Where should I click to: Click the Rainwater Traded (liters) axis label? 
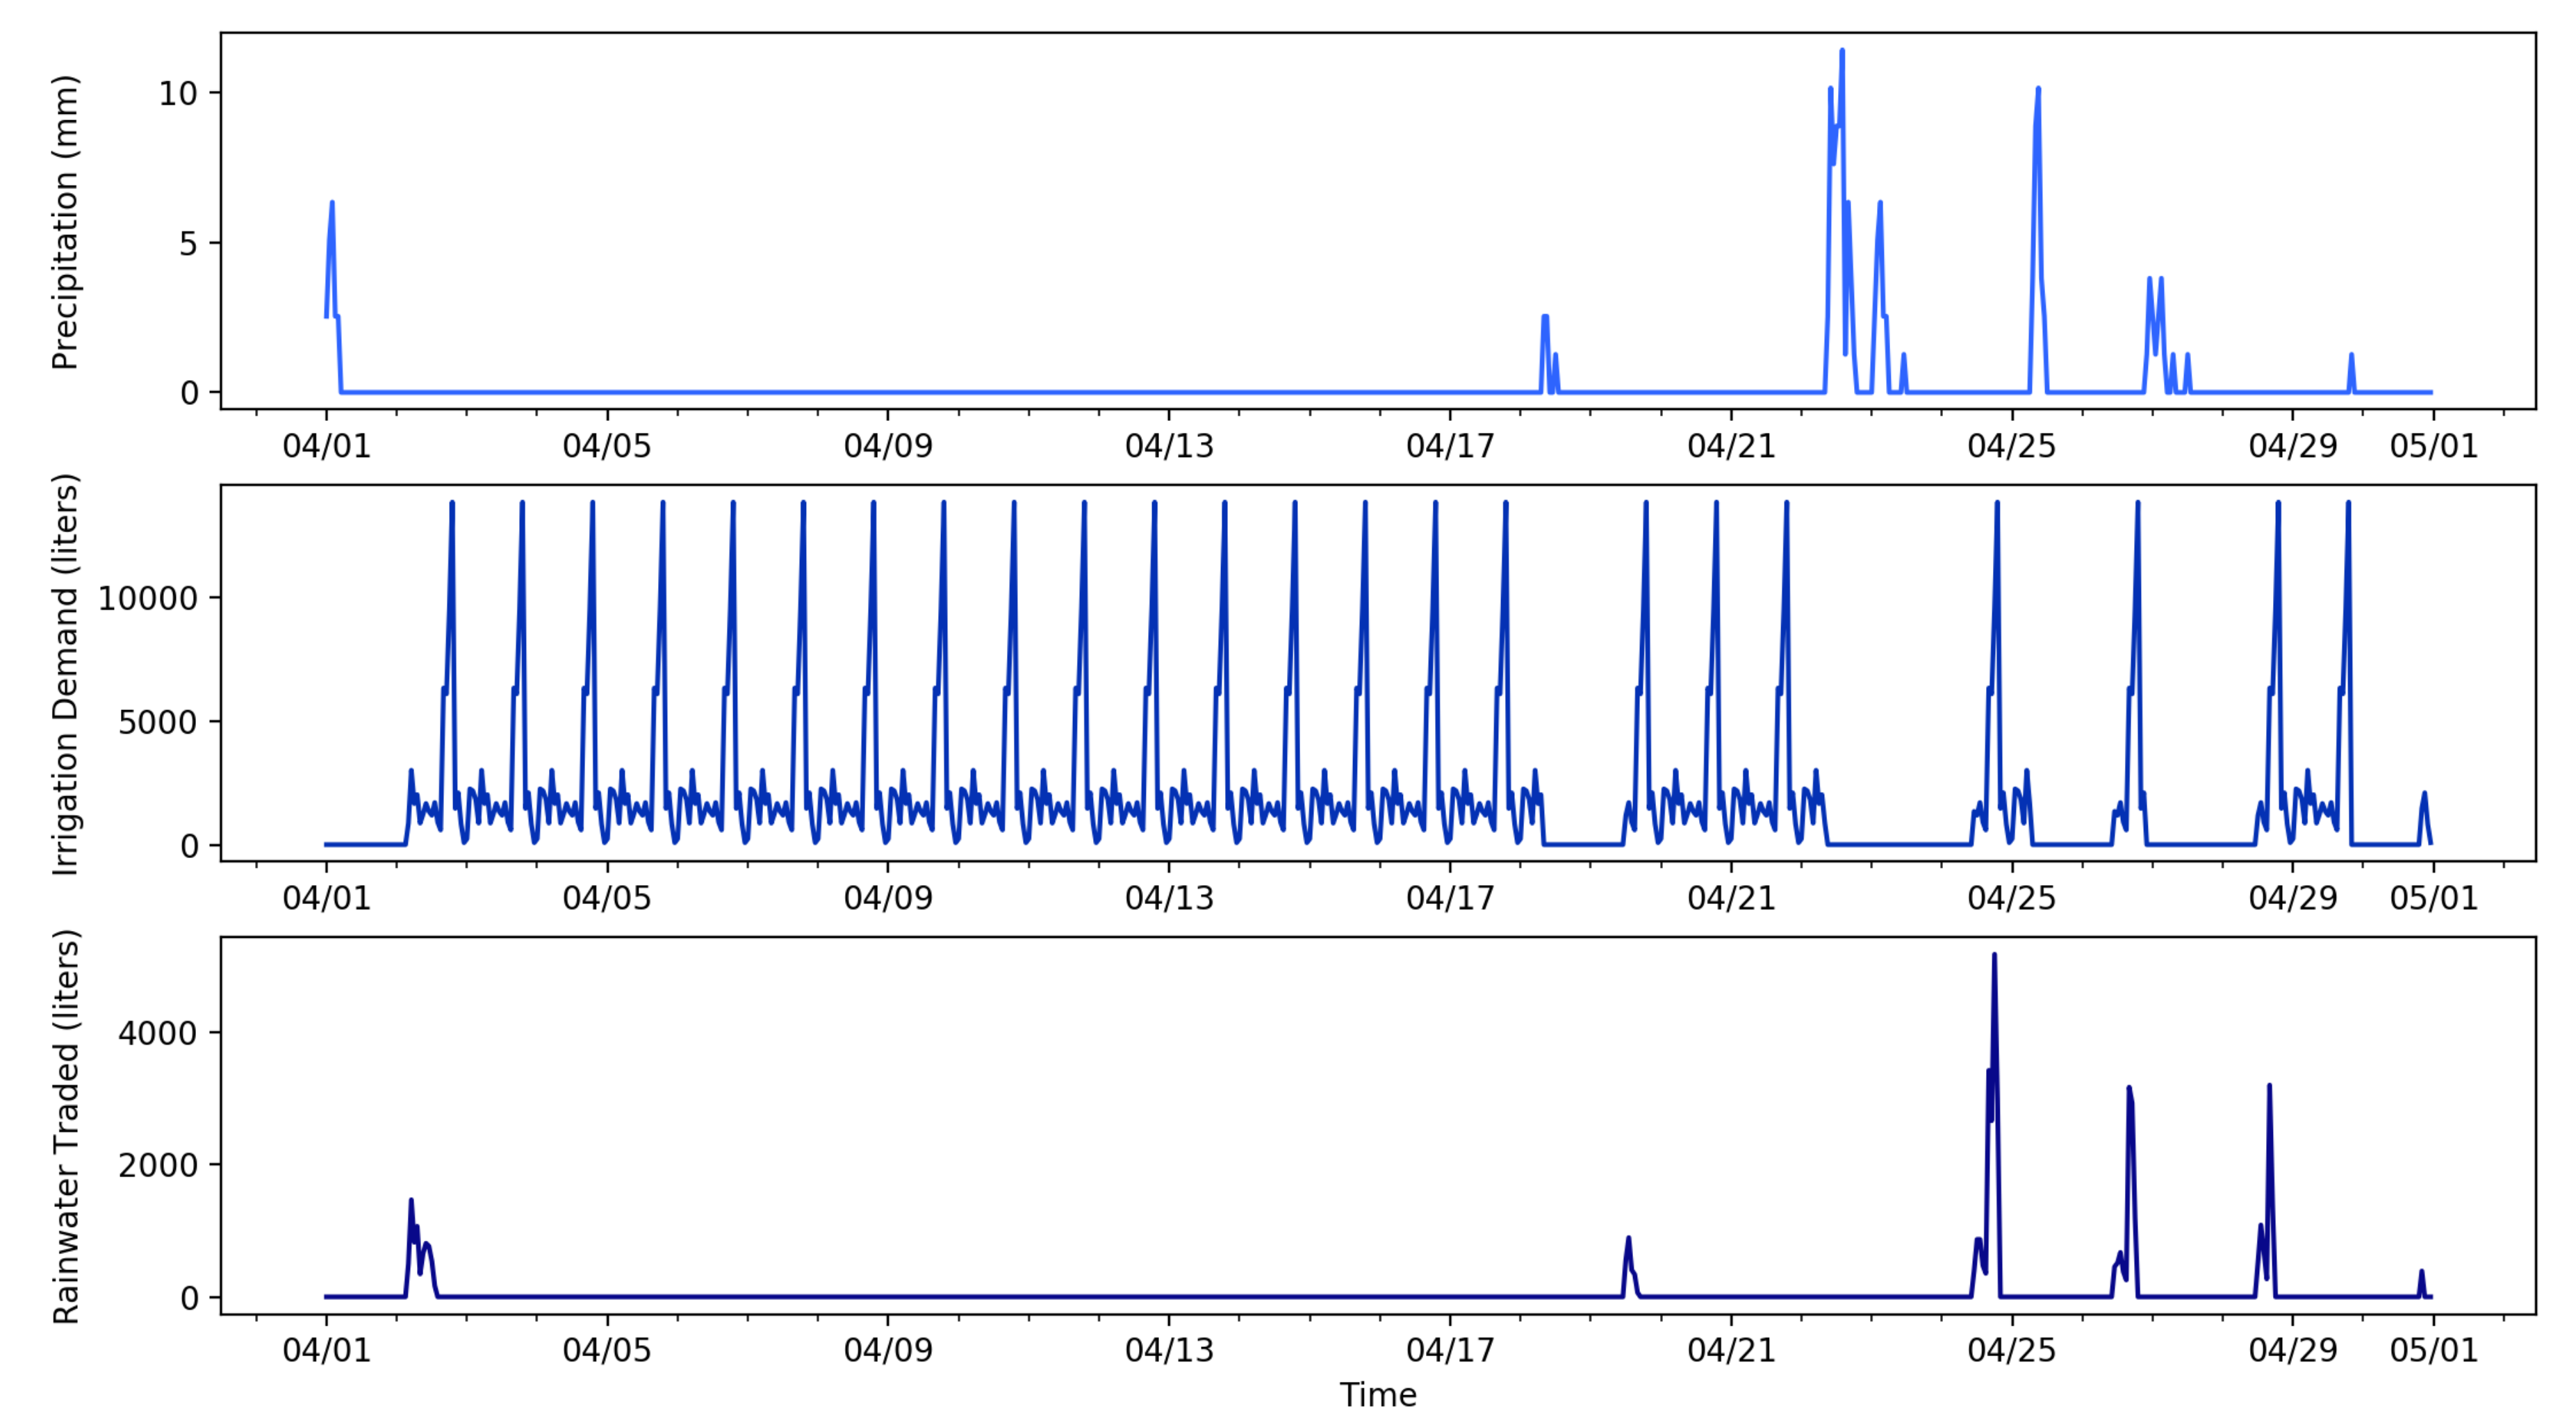(65, 1127)
